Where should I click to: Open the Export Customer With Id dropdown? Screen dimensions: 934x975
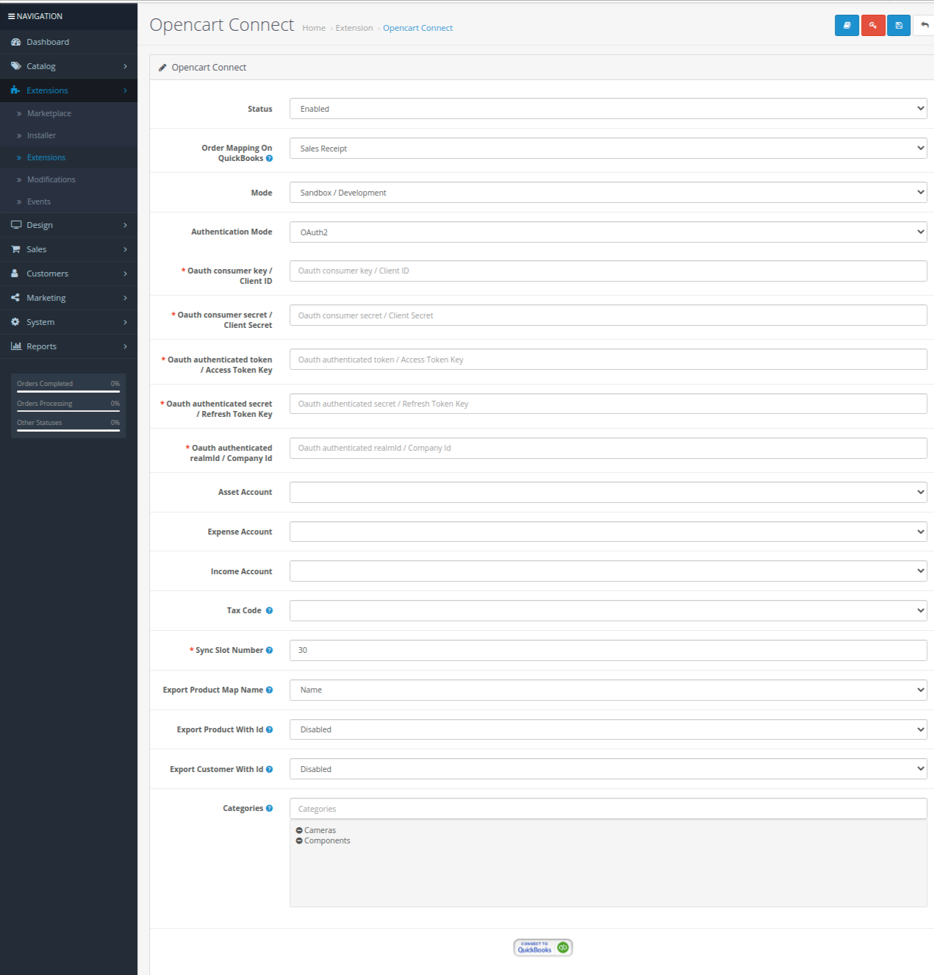(608, 769)
